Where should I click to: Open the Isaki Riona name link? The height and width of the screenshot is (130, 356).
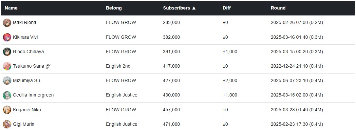pos(25,23)
